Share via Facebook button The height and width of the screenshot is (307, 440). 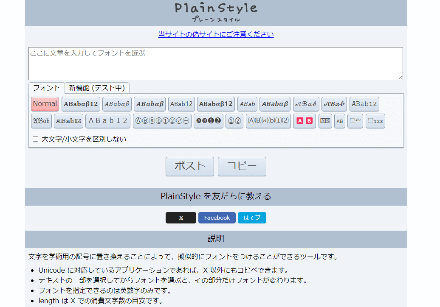tap(217, 218)
